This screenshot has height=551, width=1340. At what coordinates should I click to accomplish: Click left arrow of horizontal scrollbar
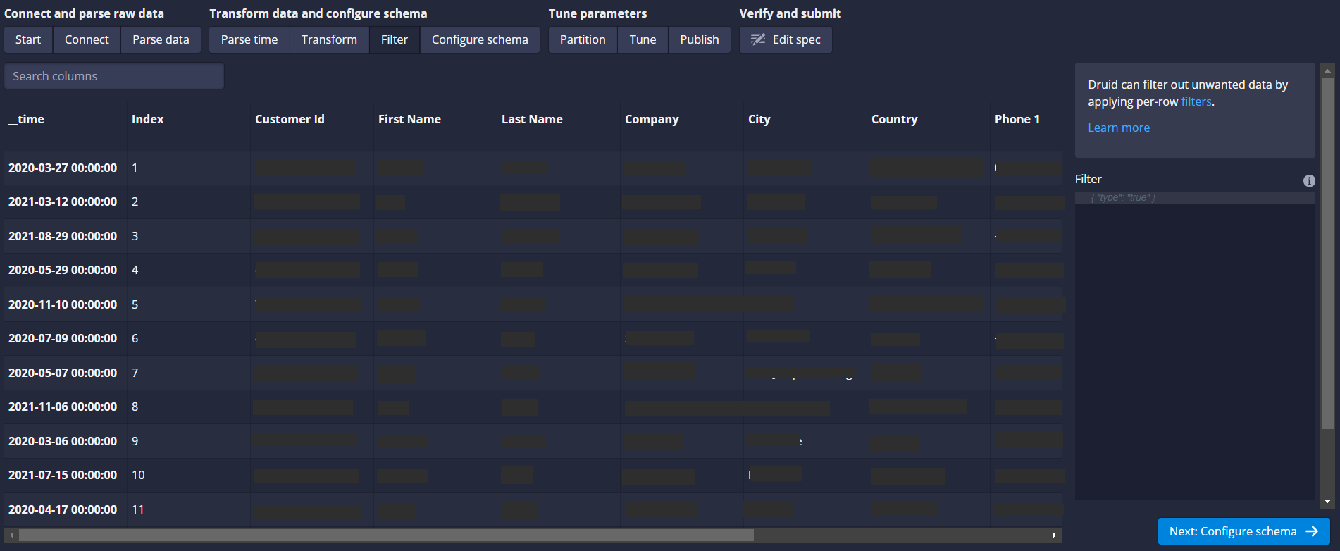(11, 535)
